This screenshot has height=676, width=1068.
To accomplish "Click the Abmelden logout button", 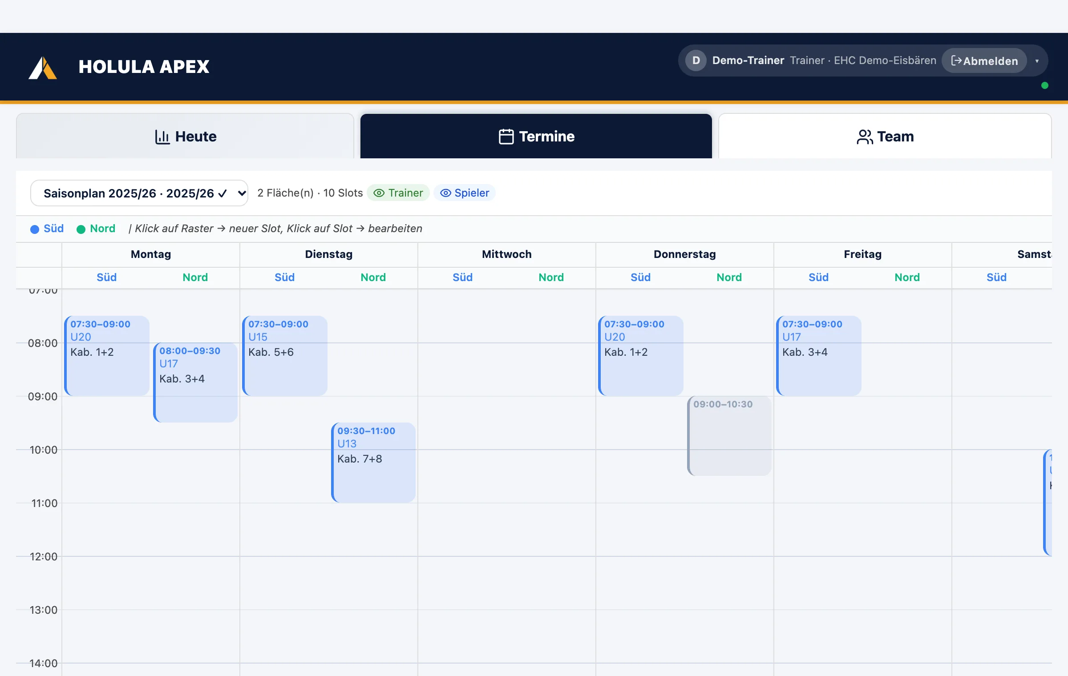I will [984, 60].
